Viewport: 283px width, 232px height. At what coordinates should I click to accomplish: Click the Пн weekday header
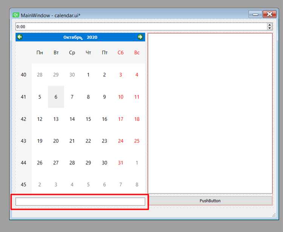coord(40,53)
